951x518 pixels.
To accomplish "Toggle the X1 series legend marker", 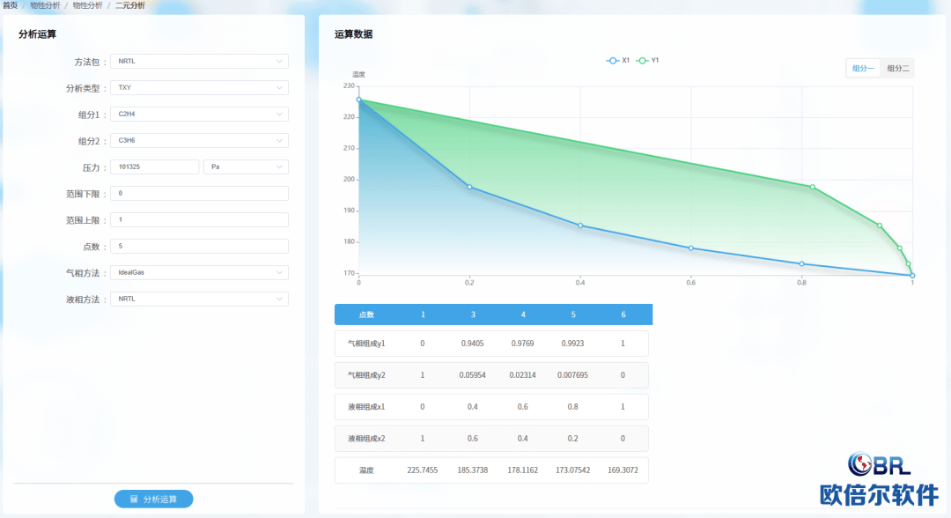I will tap(613, 61).
